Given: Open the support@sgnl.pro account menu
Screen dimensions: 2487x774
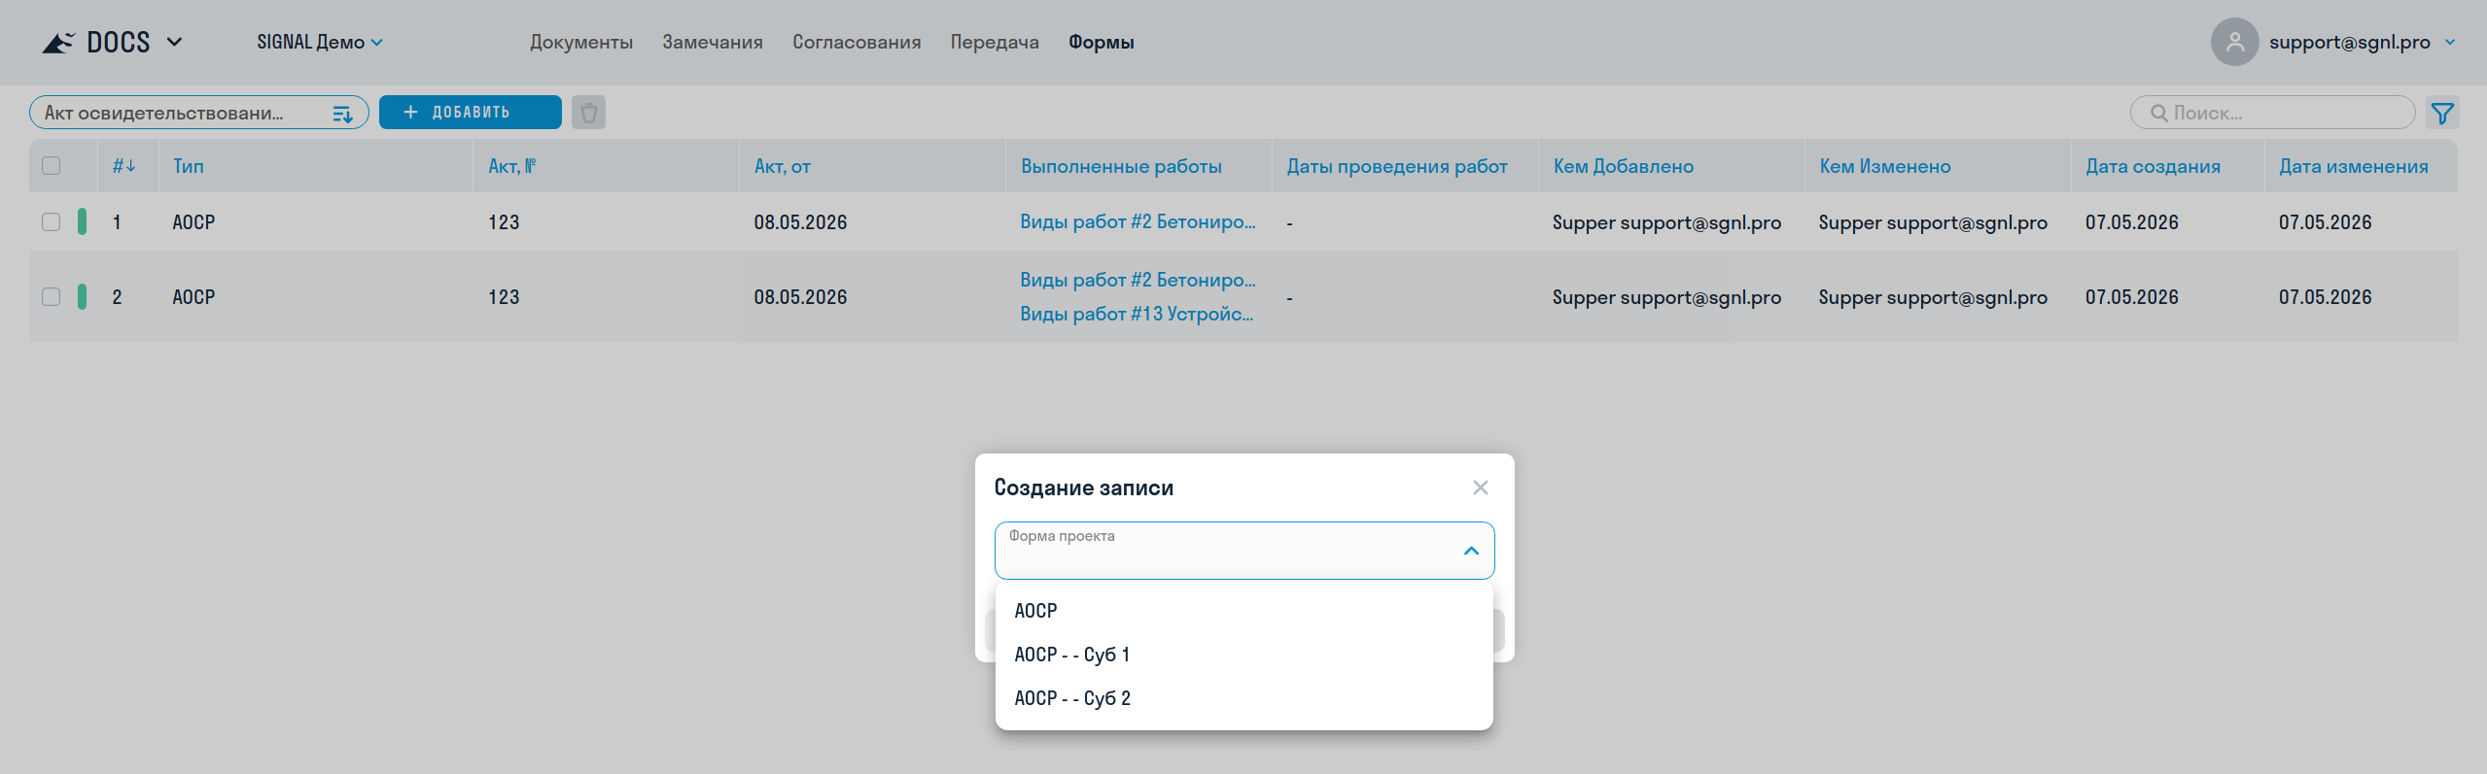Looking at the screenshot, I should pyautogui.click(x=2362, y=42).
